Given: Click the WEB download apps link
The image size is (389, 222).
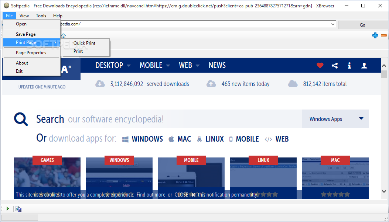Looking at the screenshot, I should (282, 139).
